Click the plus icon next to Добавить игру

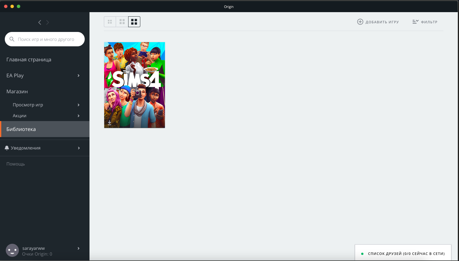(360, 22)
